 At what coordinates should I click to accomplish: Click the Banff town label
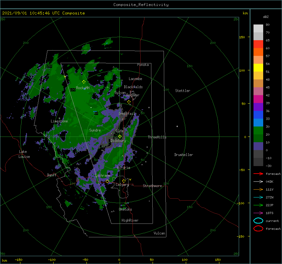(x=52, y=175)
